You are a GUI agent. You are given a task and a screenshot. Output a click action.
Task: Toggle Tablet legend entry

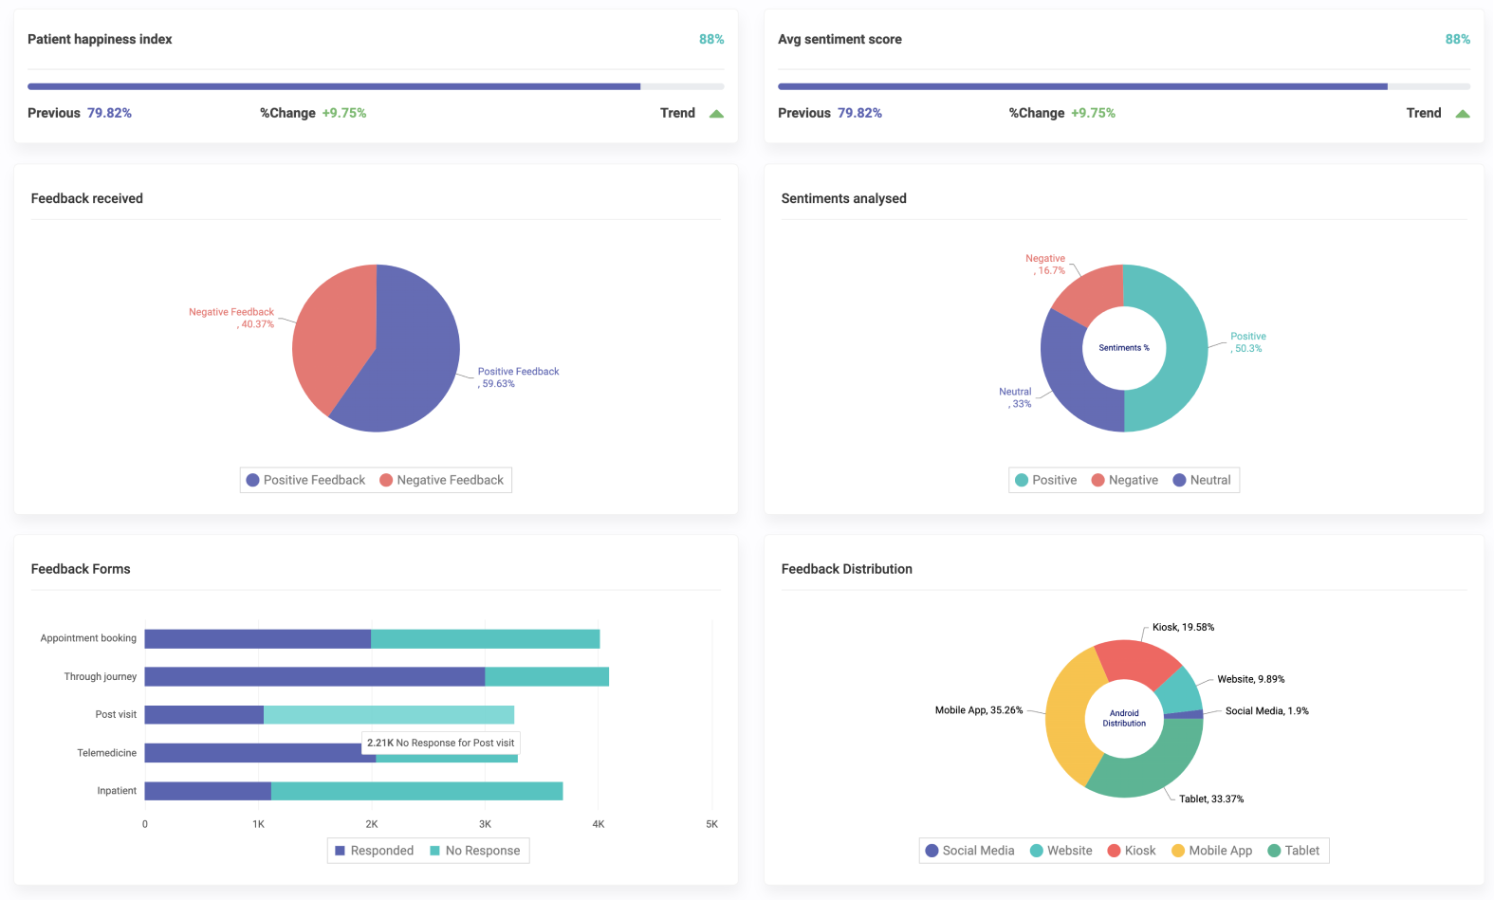pos(1293,851)
